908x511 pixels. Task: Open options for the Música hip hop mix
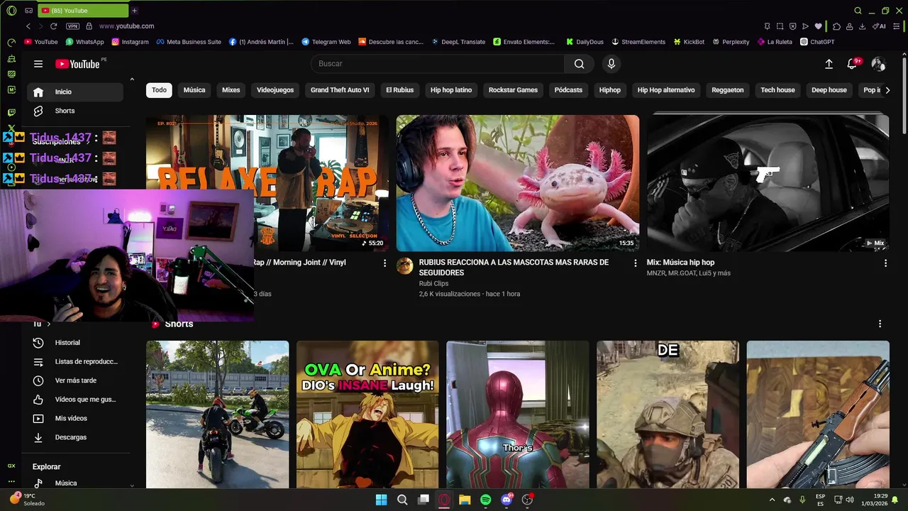tap(885, 263)
